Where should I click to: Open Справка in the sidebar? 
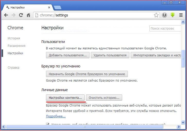click(x=13, y=68)
